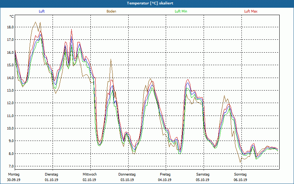294x184 pixels.
Task: Click the 'Sonntag' day label
Action: click(240, 174)
